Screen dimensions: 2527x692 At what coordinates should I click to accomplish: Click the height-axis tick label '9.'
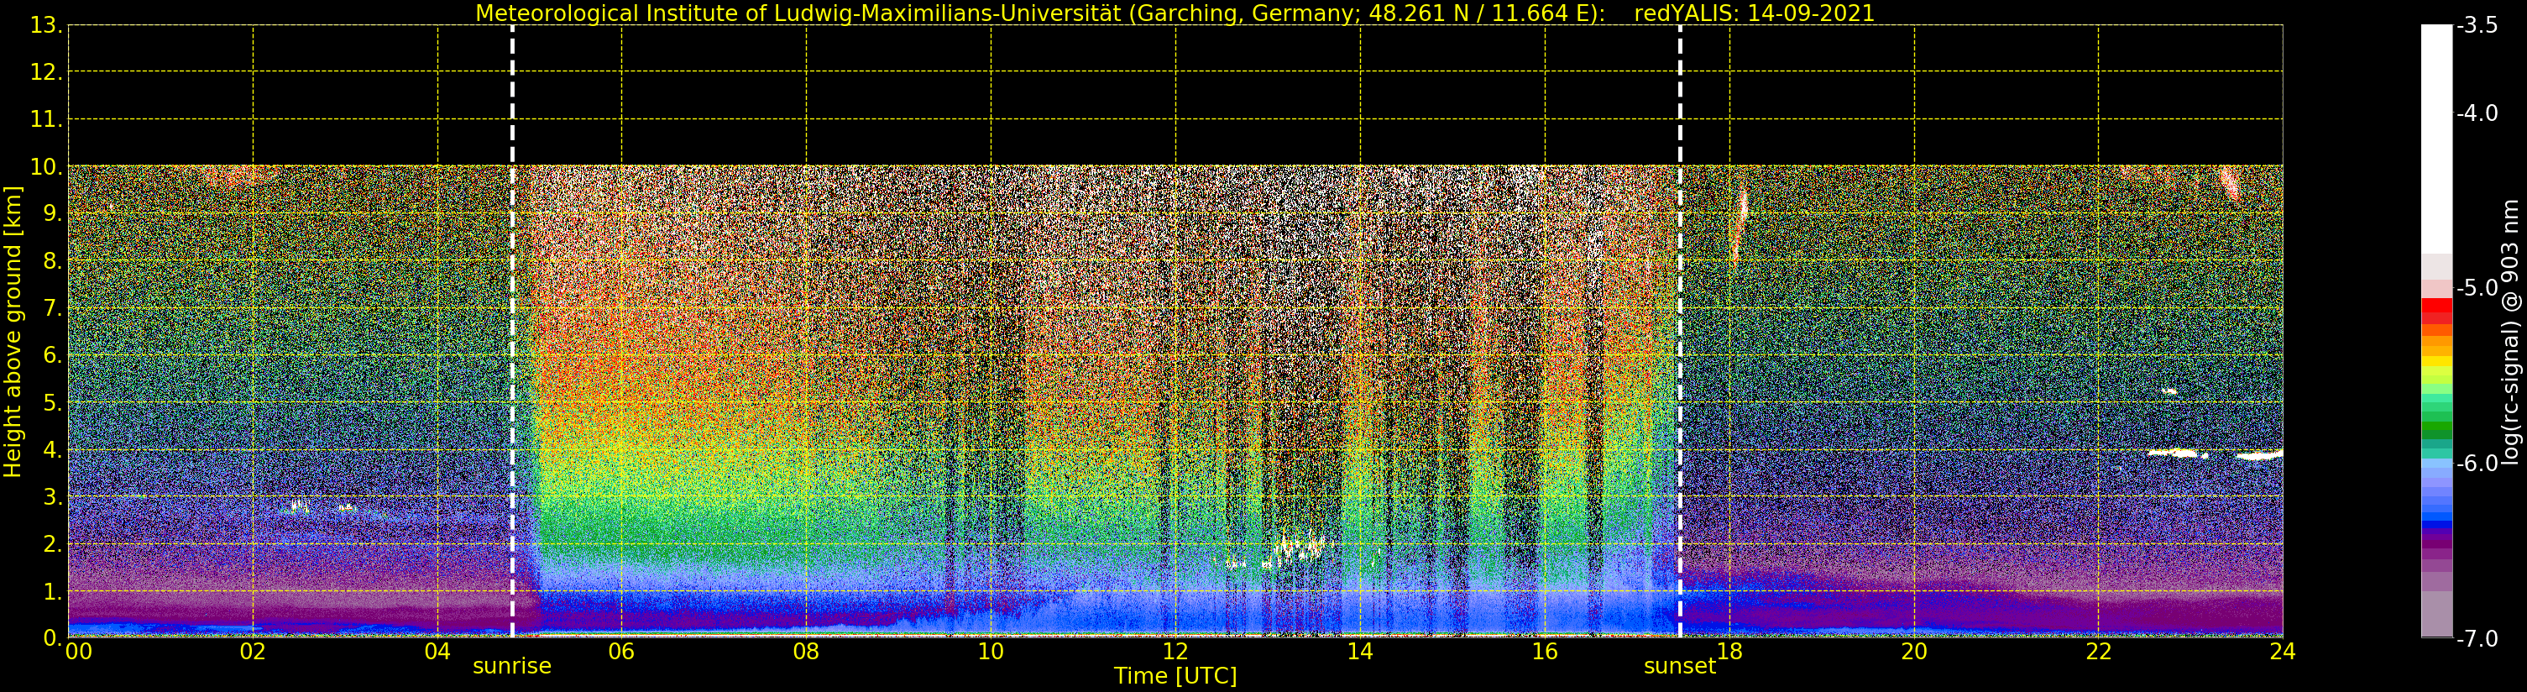click(x=52, y=214)
